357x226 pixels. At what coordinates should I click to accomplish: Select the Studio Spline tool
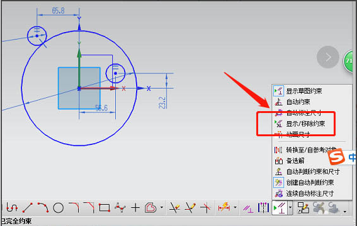120,208
